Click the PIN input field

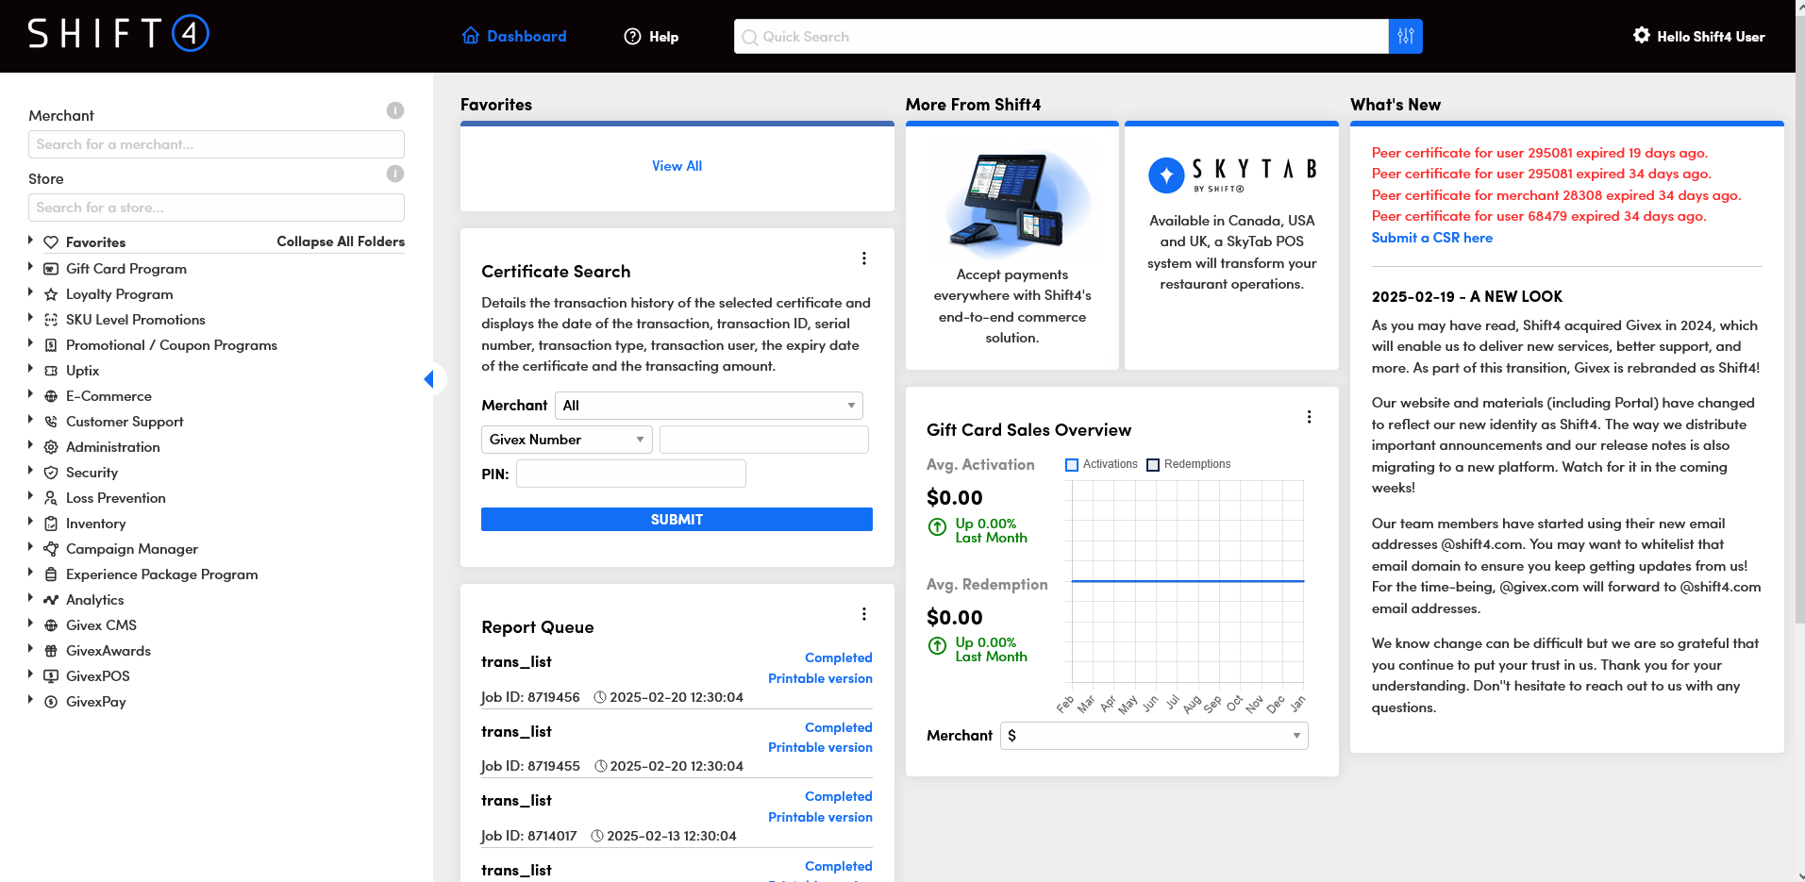pyautogui.click(x=631, y=474)
